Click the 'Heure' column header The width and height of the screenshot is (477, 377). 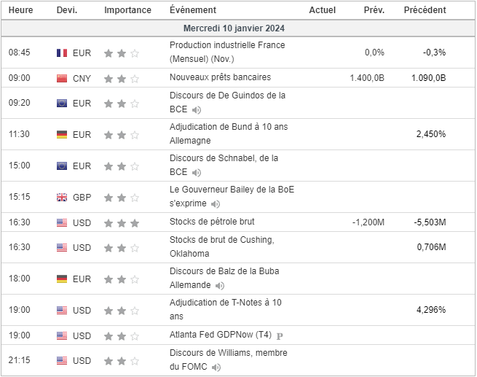pos(20,10)
